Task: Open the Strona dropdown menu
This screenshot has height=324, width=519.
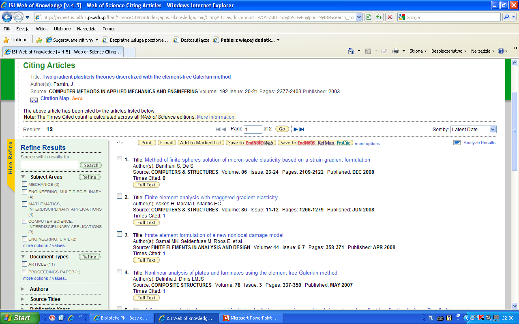Action: pos(418,51)
